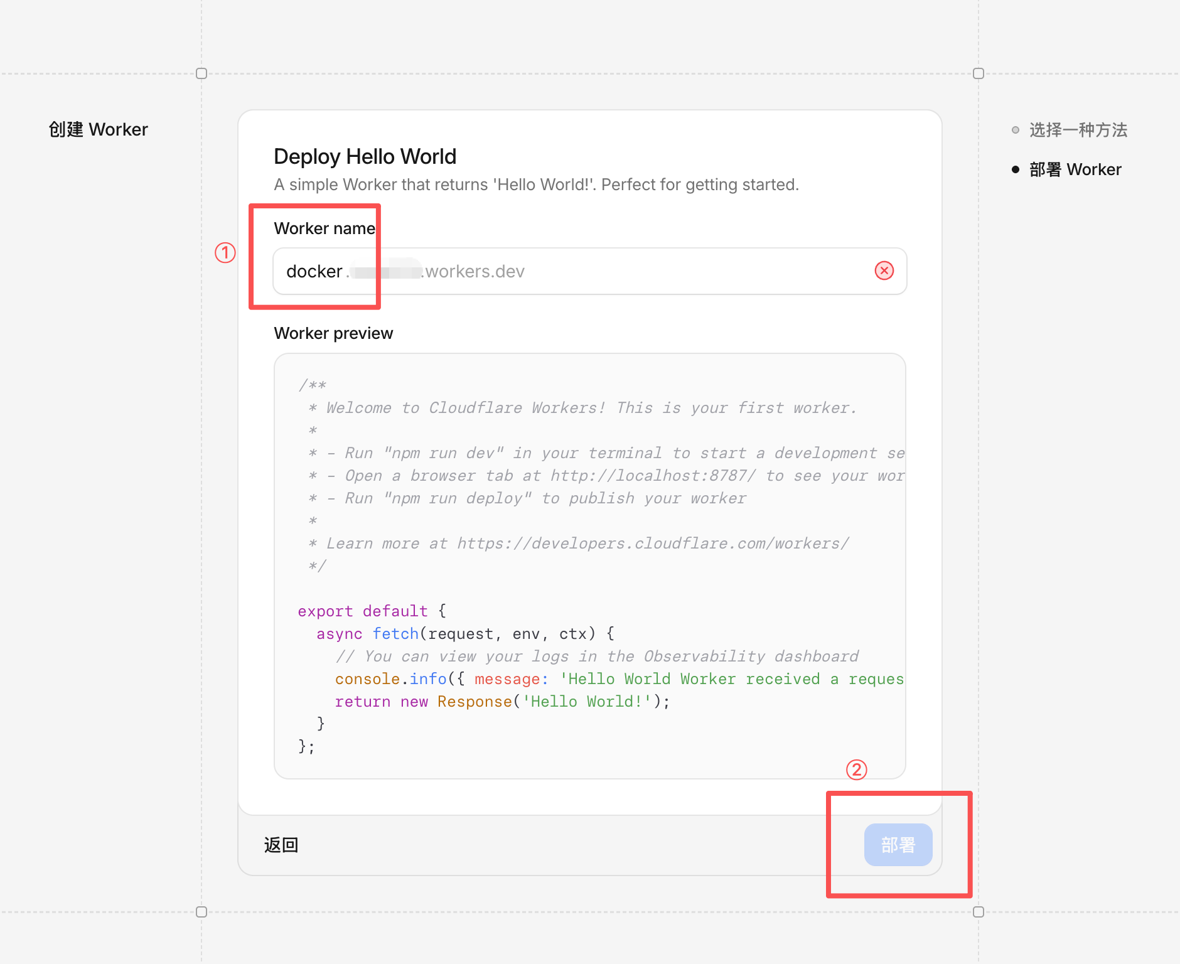Select the 部署 Worker step
The height and width of the screenshot is (964, 1180).
[1075, 169]
